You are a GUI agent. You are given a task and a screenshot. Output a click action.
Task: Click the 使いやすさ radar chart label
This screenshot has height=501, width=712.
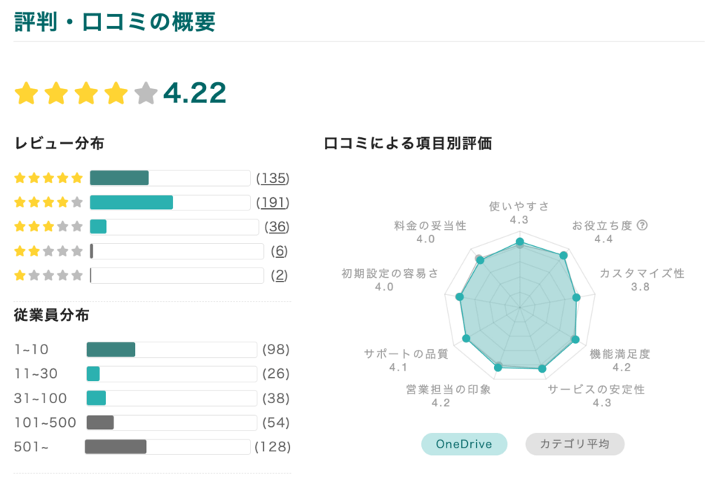(x=519, y=206)
